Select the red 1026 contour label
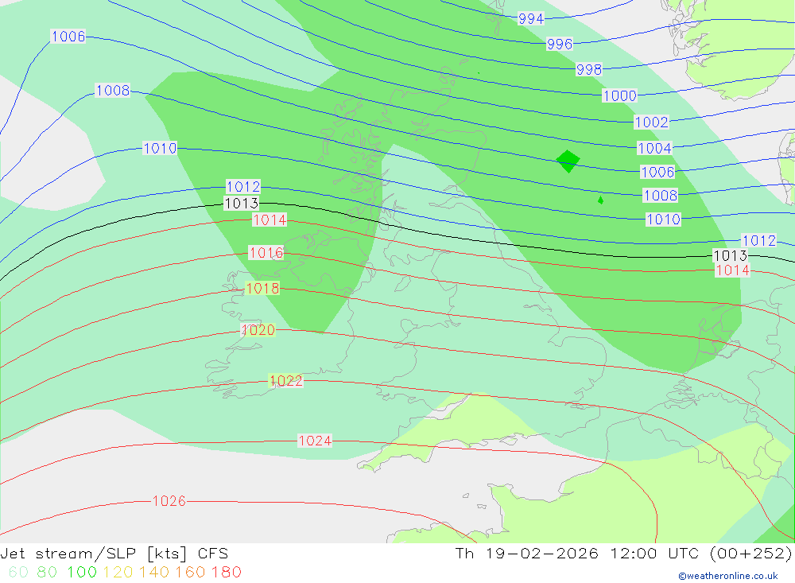 (169, 501)
